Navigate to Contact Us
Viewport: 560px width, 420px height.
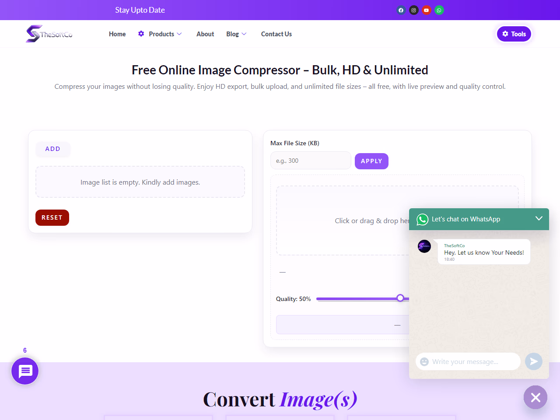tap(276, 34)
